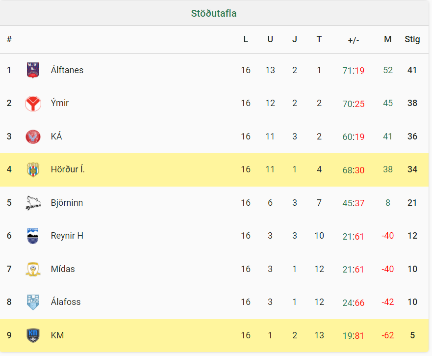Click the KÁ round red crest
The image size is (432, 356).
pyautogui.click(x=33, y=137)
